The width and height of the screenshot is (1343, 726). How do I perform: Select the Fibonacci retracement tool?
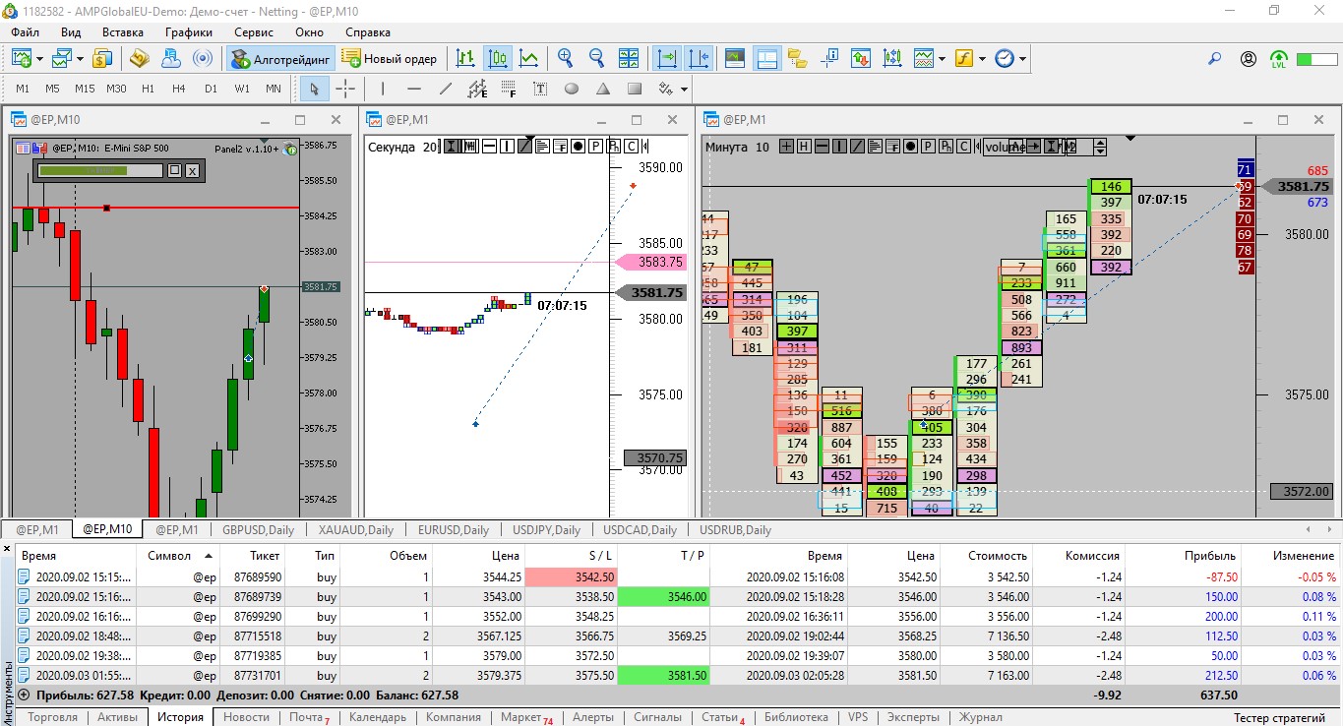point(509,89)
